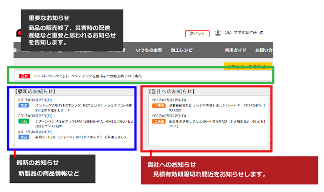324x192 pixels.
Task: Open the 利用ガイド menu item
Action: (x=235, y=50)
